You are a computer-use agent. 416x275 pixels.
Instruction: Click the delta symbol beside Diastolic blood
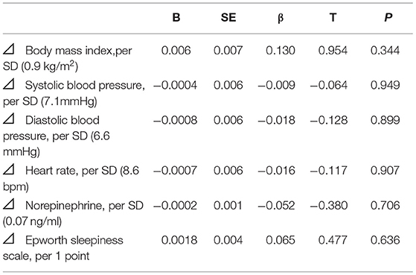tap(9, 119)
